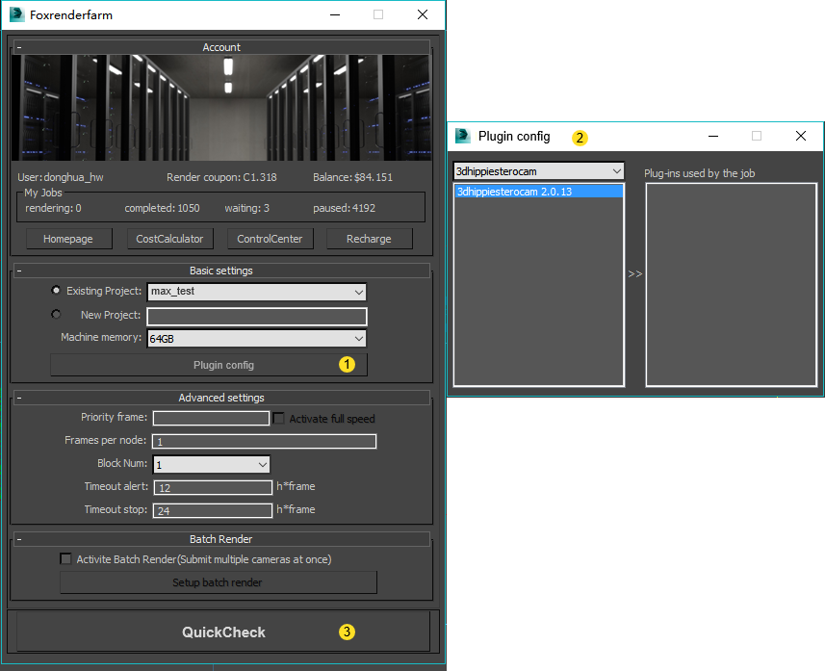Viewport: 825px width, 671px height.
Task: Click the New Project name field
Action: coord(257,317)
